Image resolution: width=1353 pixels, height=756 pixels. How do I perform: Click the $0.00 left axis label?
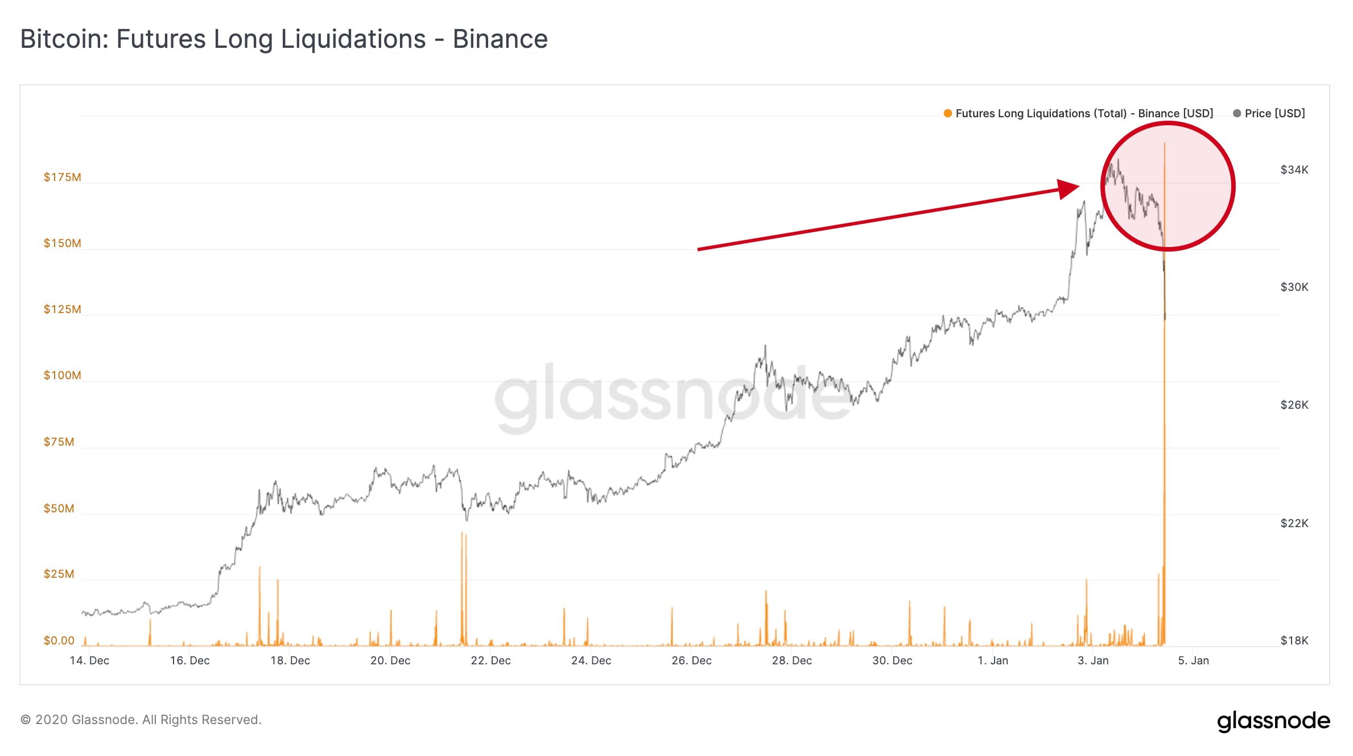click(x=59, y=640)
